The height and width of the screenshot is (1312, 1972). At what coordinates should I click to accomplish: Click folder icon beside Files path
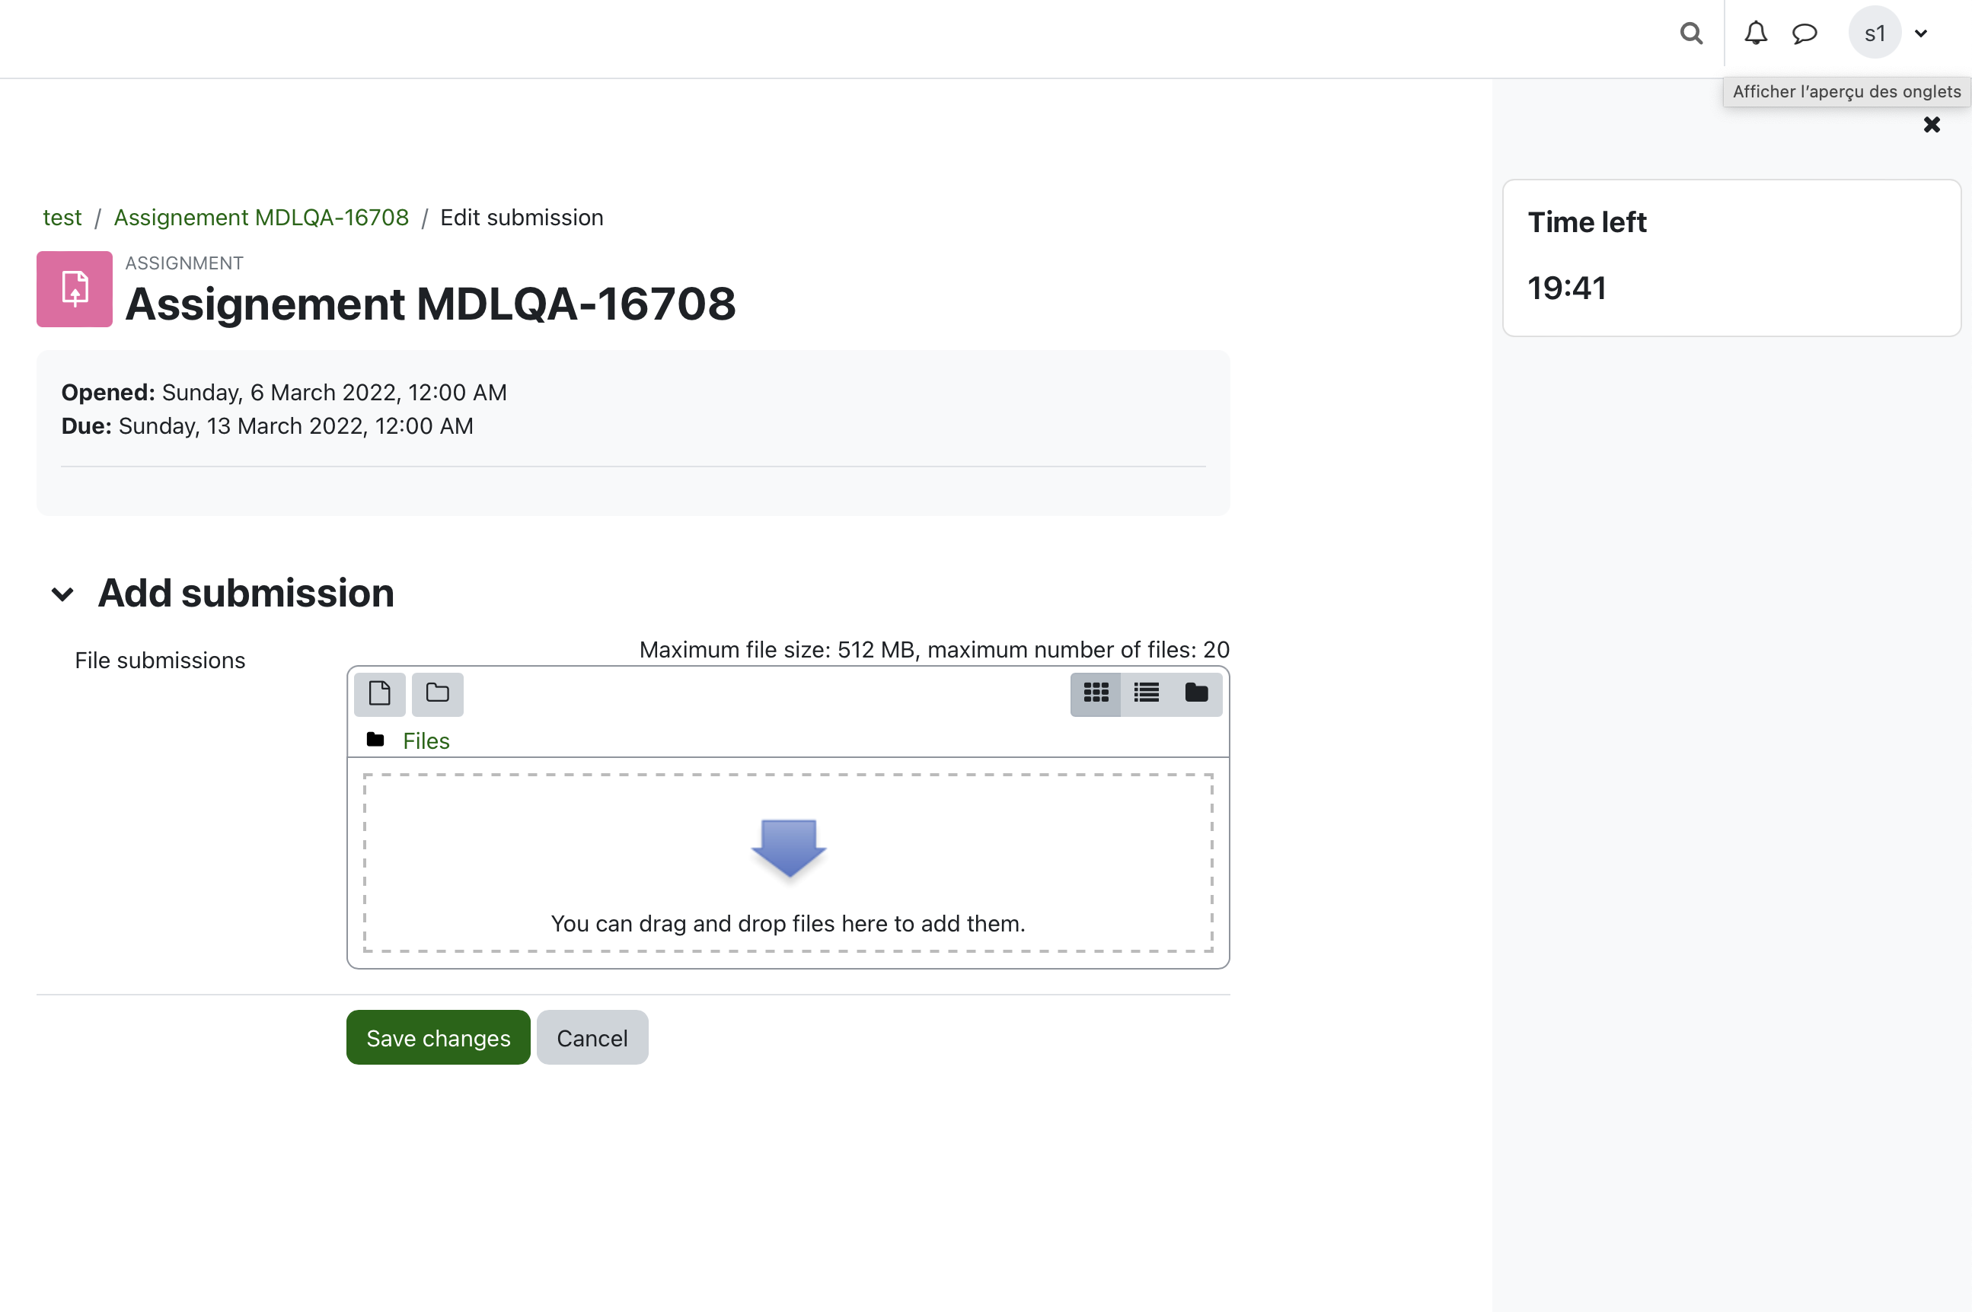tap(375, 740)
